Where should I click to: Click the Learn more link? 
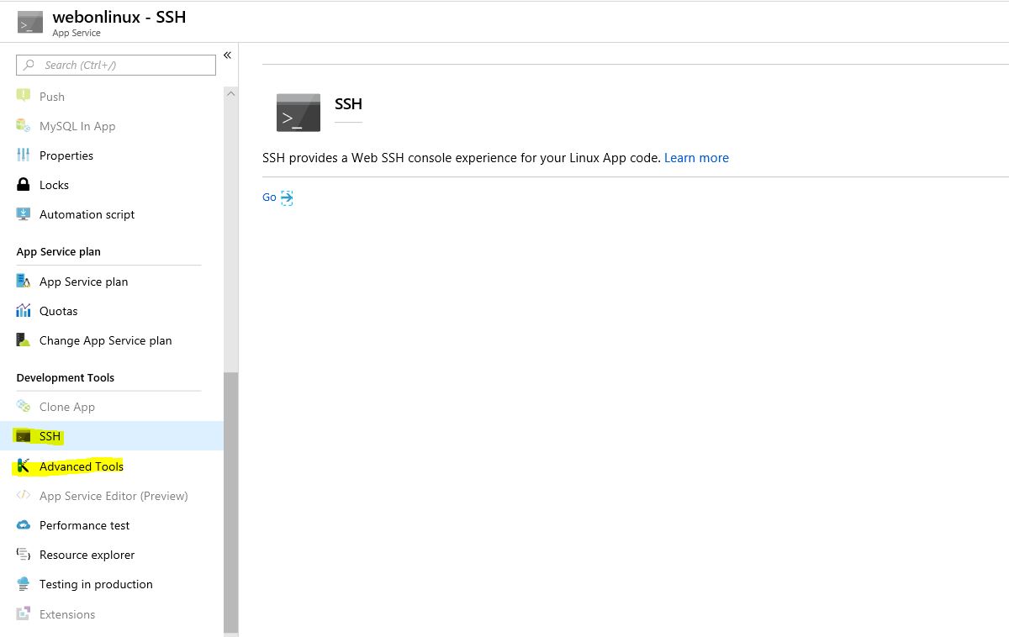[x=696, y=158]
